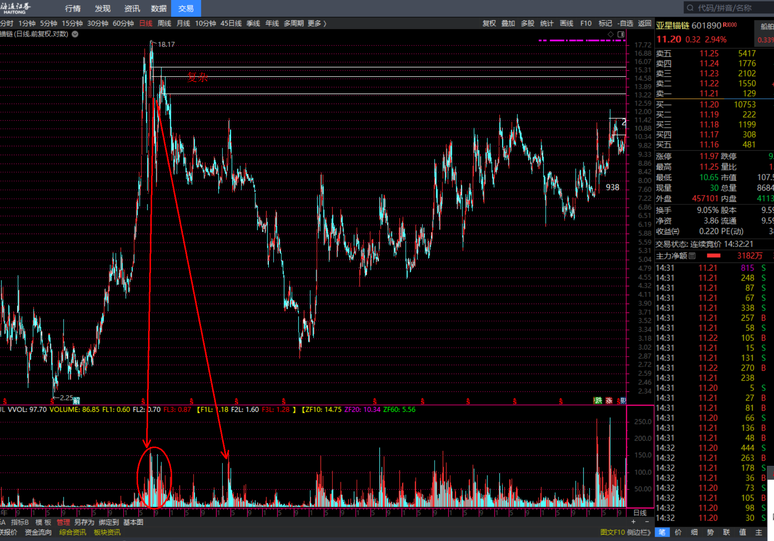The height and width of the screenshot is (541, 774).
Task: Zoom out chart with minus icon
Action: (x=647, y=522)
